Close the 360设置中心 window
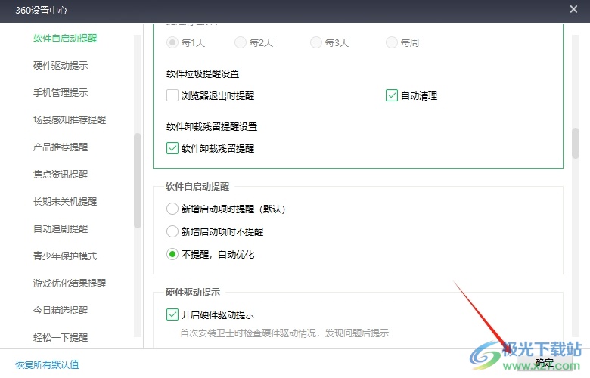The width and height of the screenshot is (590, 378). tap(573, 9)
